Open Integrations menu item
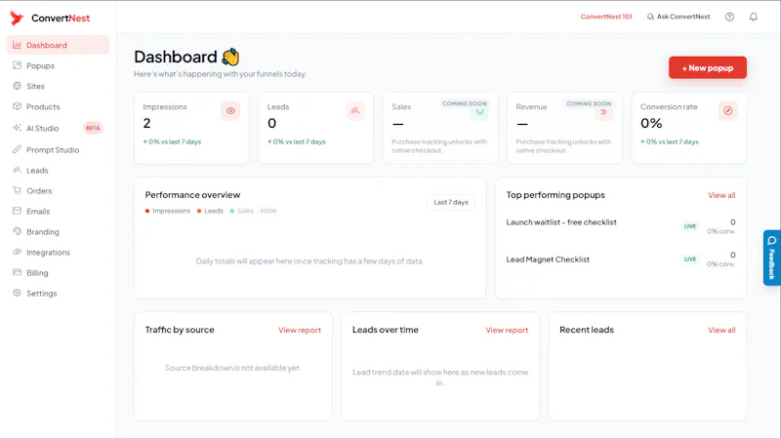This screenshot has width=781, height=438. [58, 253]
